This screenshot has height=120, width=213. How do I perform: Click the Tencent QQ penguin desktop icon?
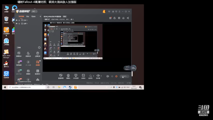click(6, 64)
